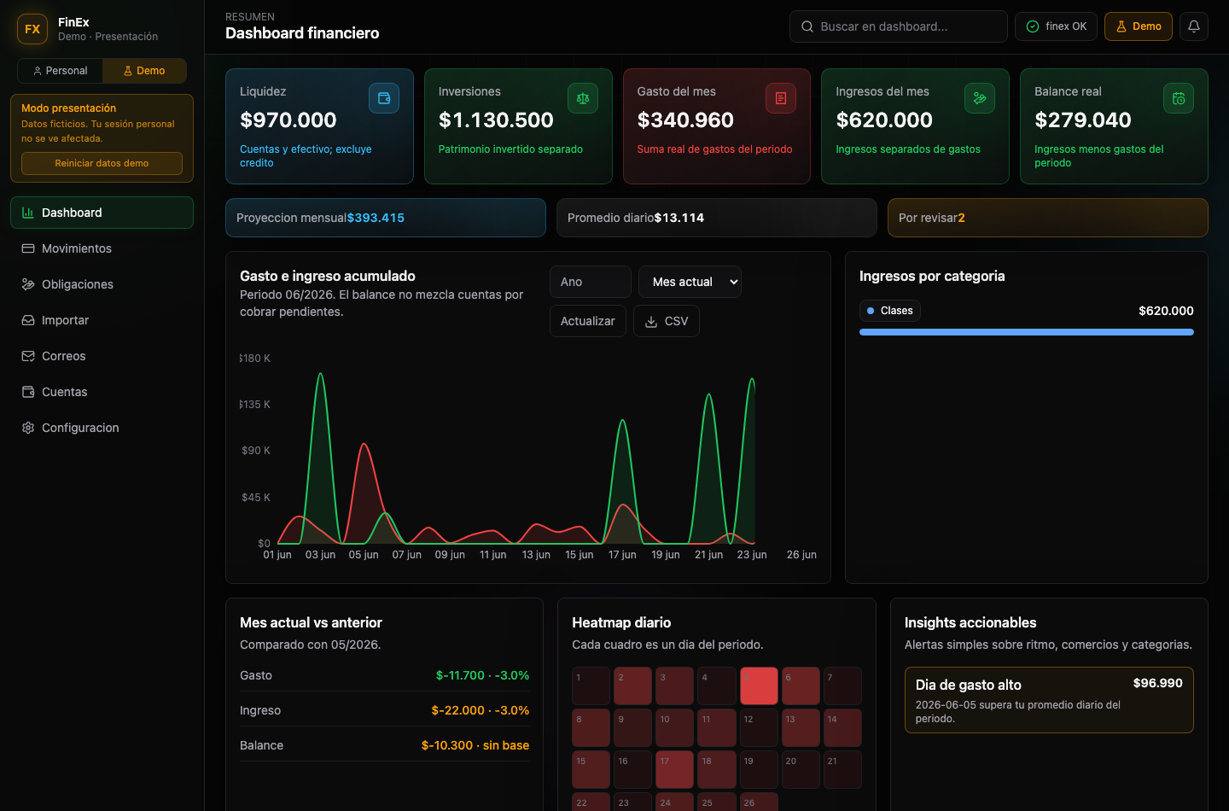Click the Cuentas wallet icon
The image size is (1229, 811).
28,392
